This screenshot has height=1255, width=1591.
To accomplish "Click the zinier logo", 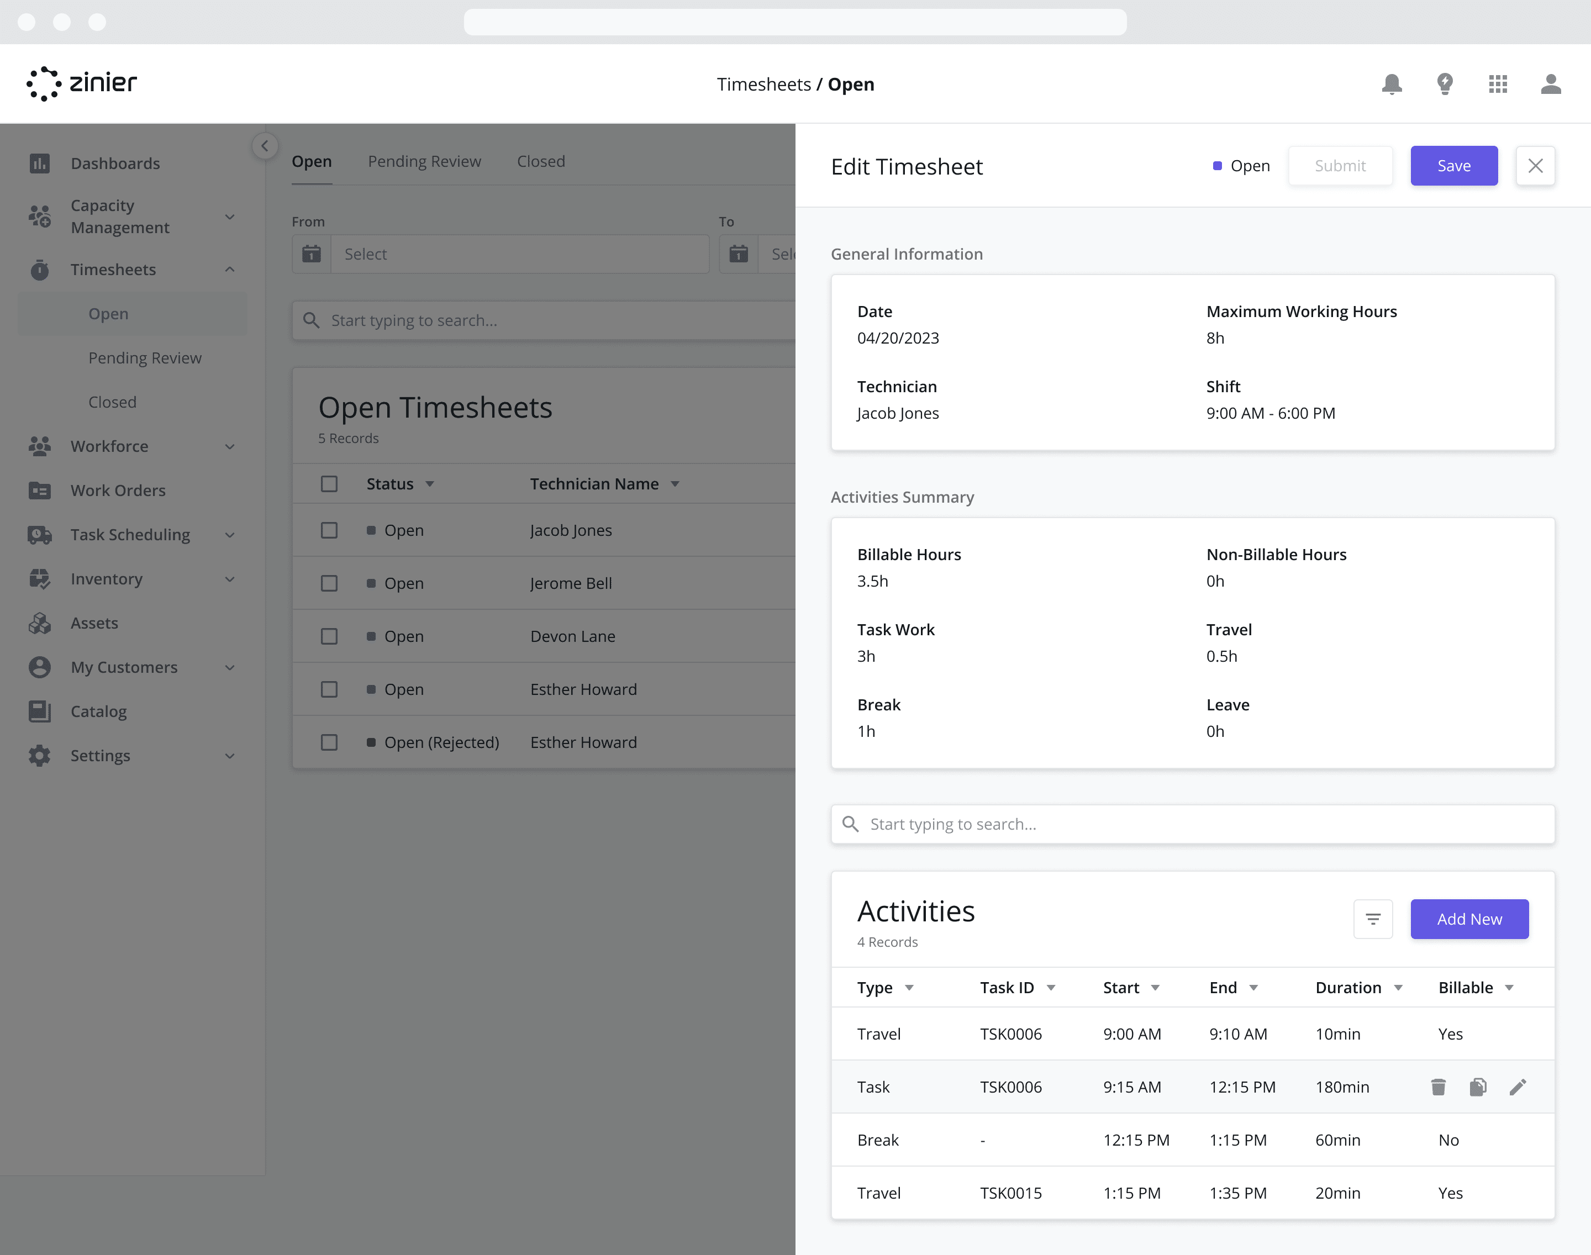I will (x=82, y=83).
